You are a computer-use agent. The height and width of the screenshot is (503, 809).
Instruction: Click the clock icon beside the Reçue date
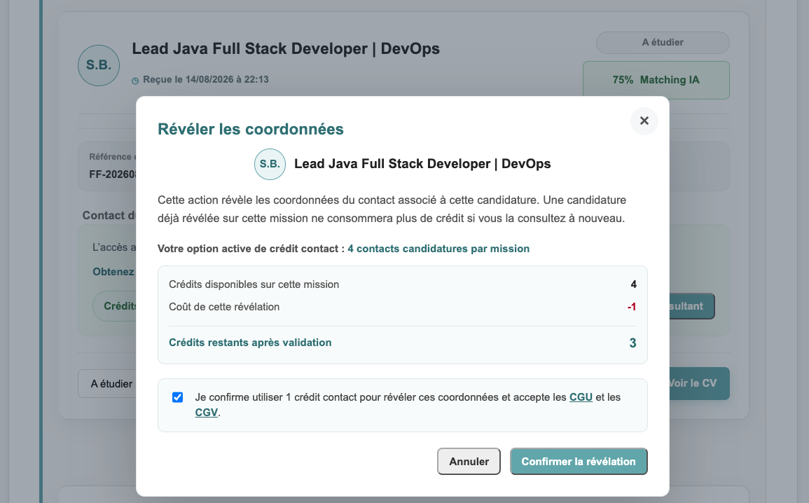[135, 81]
